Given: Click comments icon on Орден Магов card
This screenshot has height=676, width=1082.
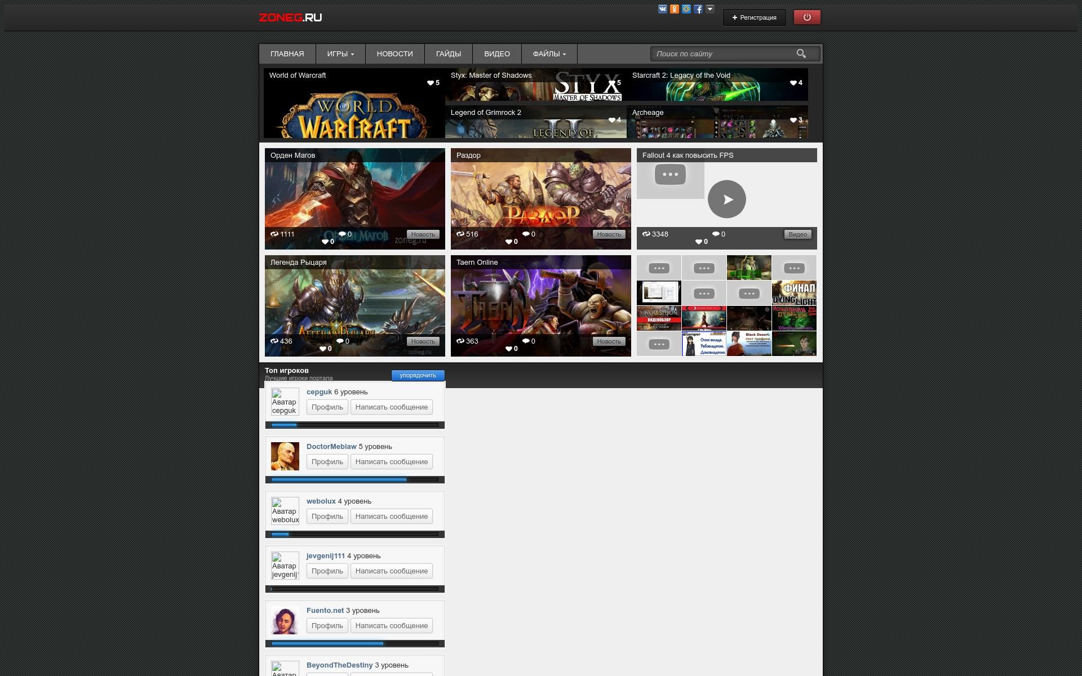Looking at the screenshot, I should coord(342,234).
